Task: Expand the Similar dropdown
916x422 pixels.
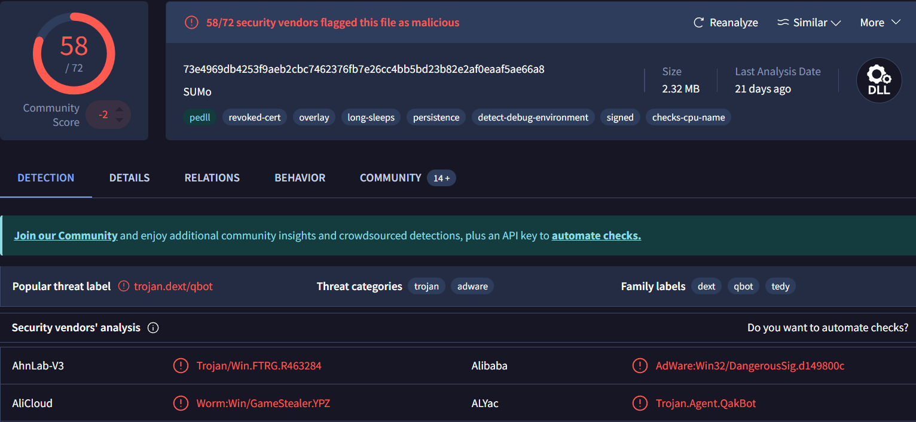Action: point(809,23)
